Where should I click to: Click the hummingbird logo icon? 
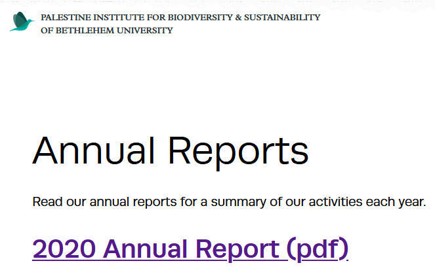click(22, 22)
